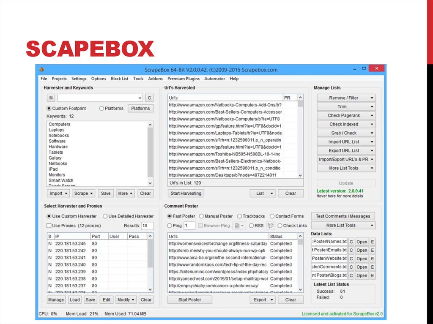Expand the Export dropdown in Comment Poster
433x324 pixels.
click(263, 300)
